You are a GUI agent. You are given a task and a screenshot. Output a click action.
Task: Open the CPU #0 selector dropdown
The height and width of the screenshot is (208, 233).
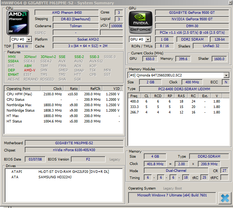[x=29, y=39]
